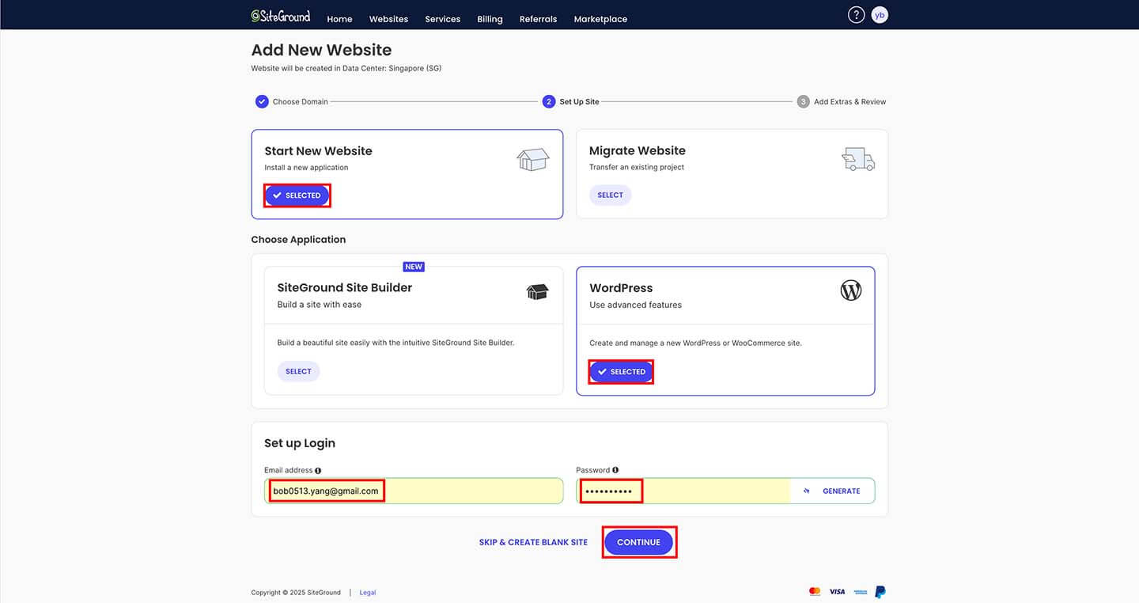
Task: Click the Email address input field
Action: coord(414,491)
